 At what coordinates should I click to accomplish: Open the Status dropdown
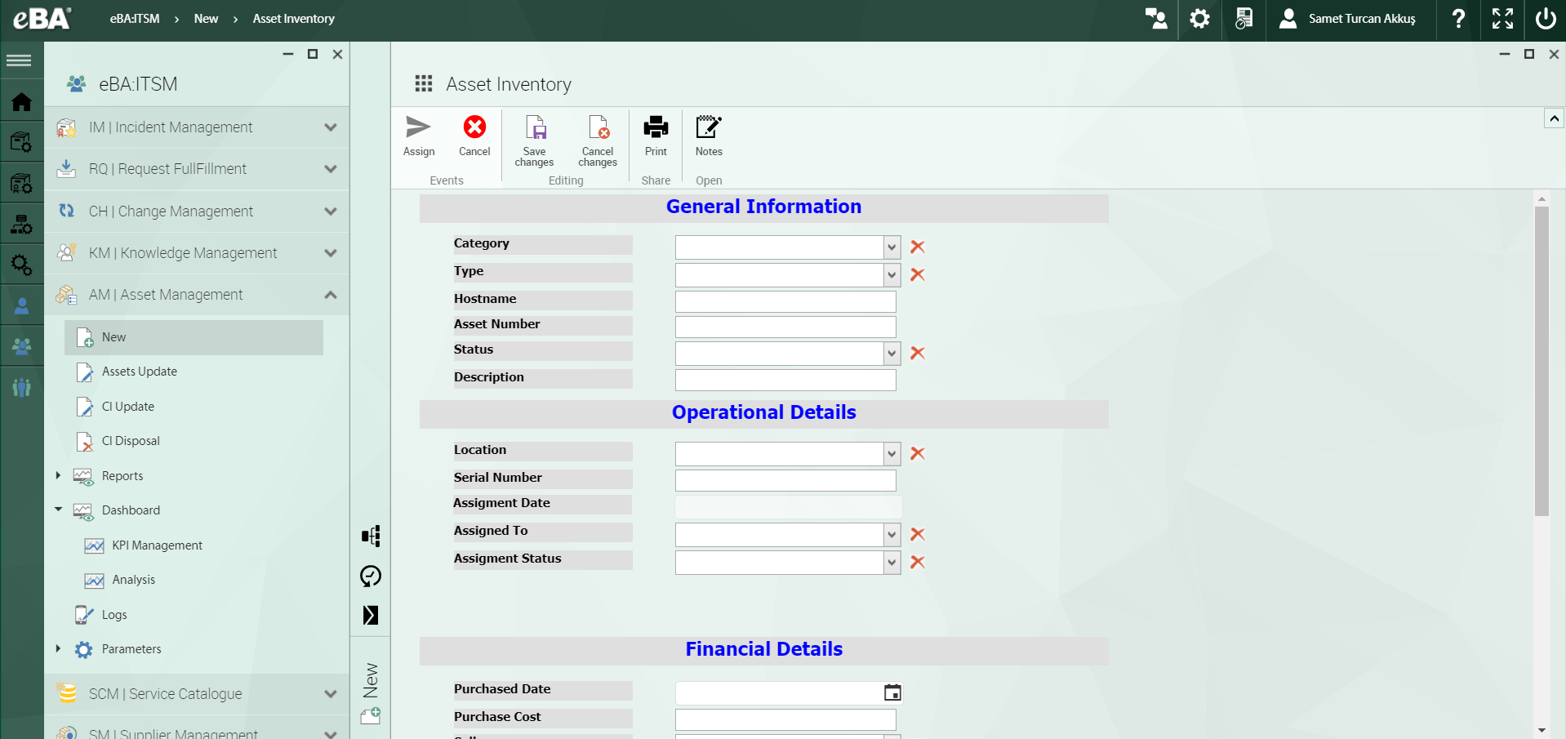(892, 354)
